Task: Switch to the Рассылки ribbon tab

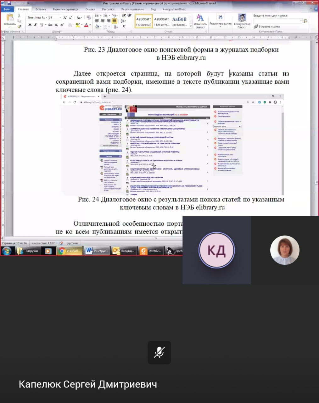Action: (x=108, y=9)
